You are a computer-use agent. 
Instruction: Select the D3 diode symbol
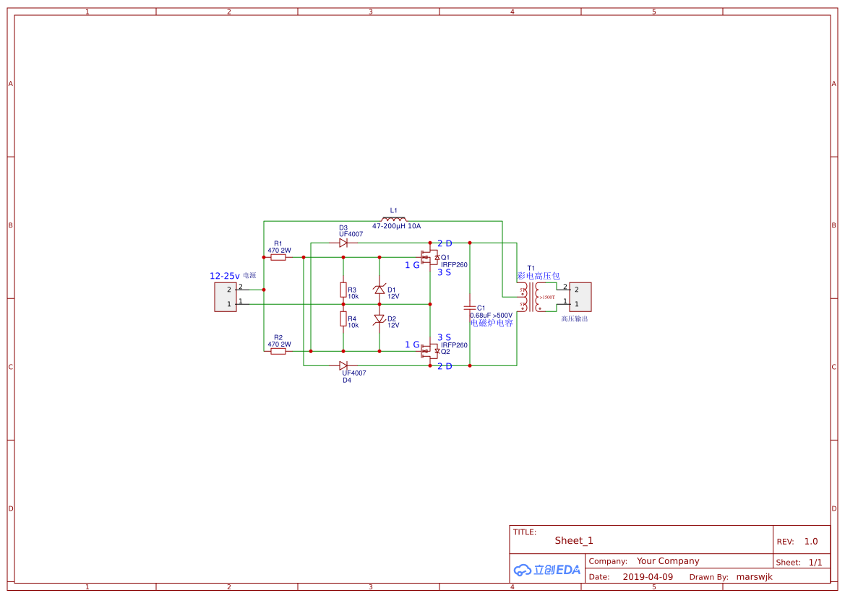(x=343, y=243)
